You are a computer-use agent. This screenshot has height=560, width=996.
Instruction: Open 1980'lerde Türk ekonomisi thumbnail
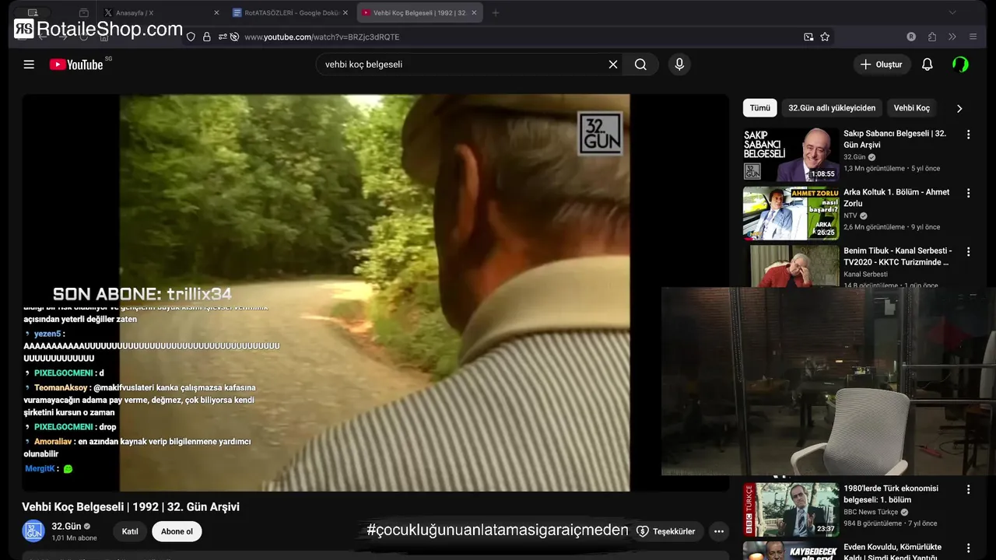pyautogui.click(x=791, y=509)
